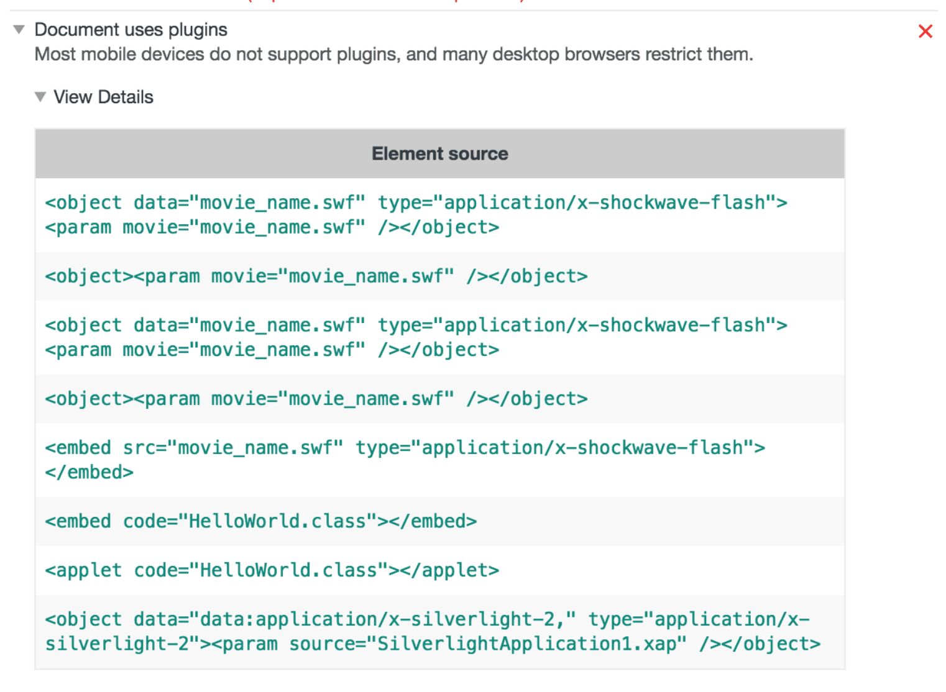This screenshot has height=692, width=946.
Task: Click the View Details label
Action: tap(103, 97)
